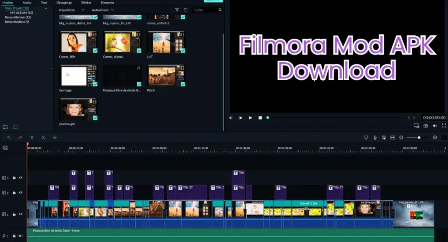Click the media library vertical scrollbar
Screen dimensions: 448x242
[x=223, y=82]
